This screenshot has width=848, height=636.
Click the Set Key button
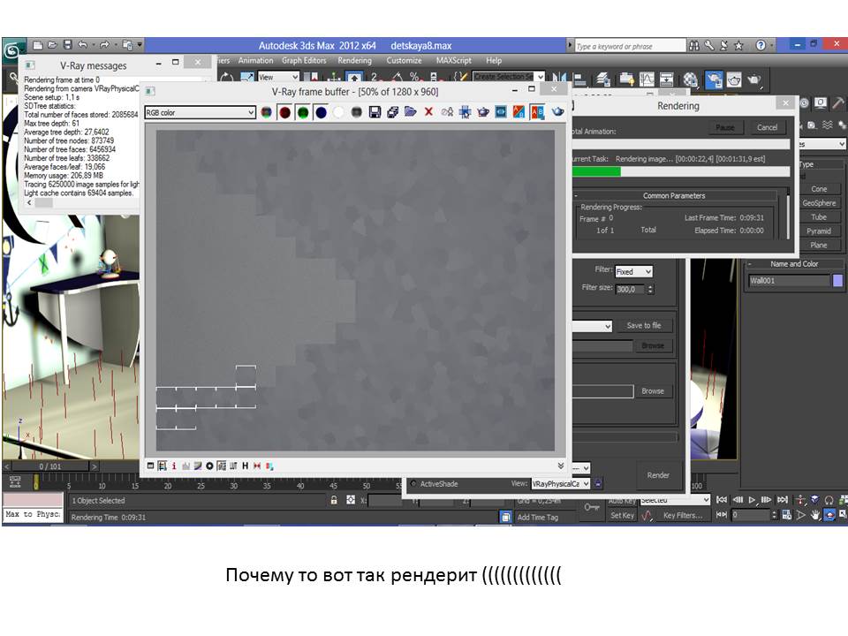click(622, 515)
